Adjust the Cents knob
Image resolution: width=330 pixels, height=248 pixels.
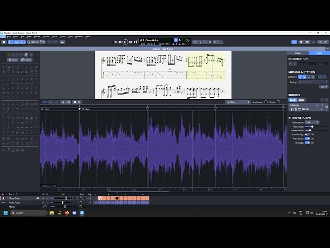(278, 102)
